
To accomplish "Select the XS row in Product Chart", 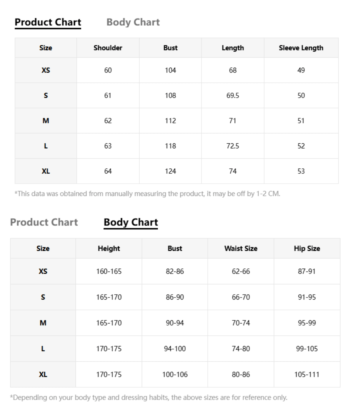I will click(176, 70).
